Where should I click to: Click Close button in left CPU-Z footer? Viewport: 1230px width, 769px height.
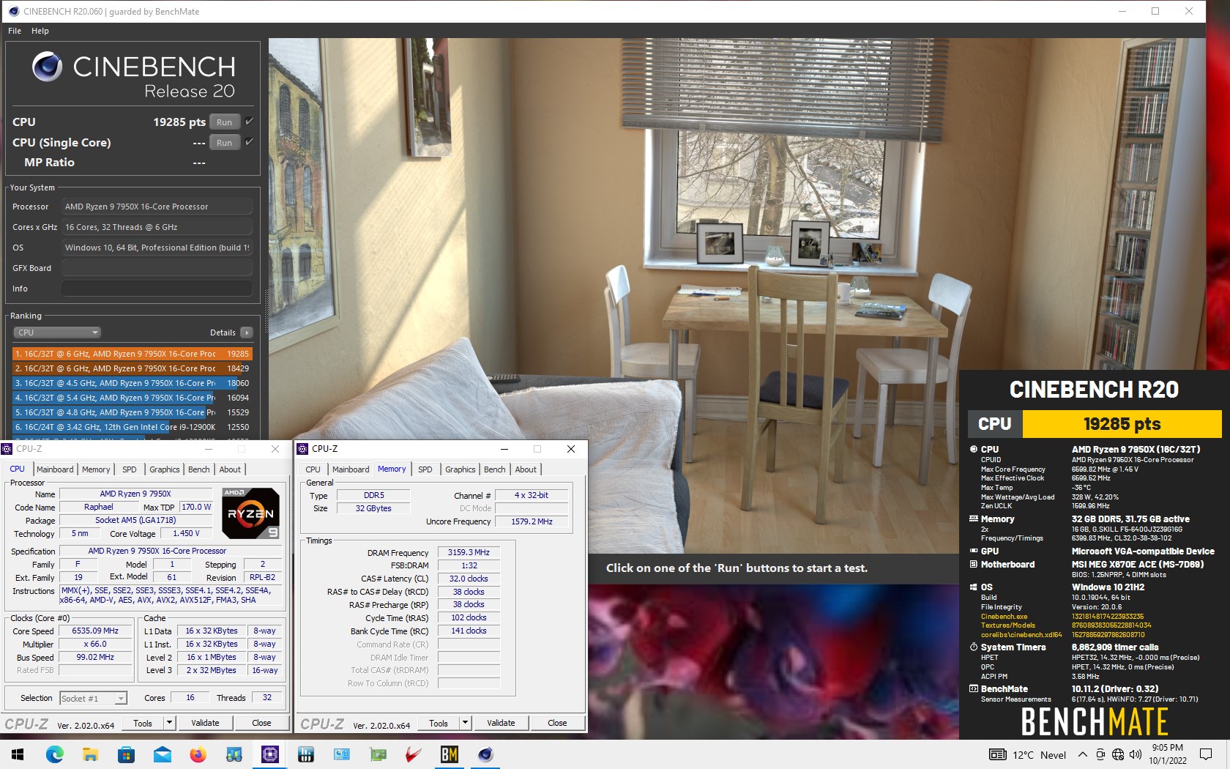261,723
